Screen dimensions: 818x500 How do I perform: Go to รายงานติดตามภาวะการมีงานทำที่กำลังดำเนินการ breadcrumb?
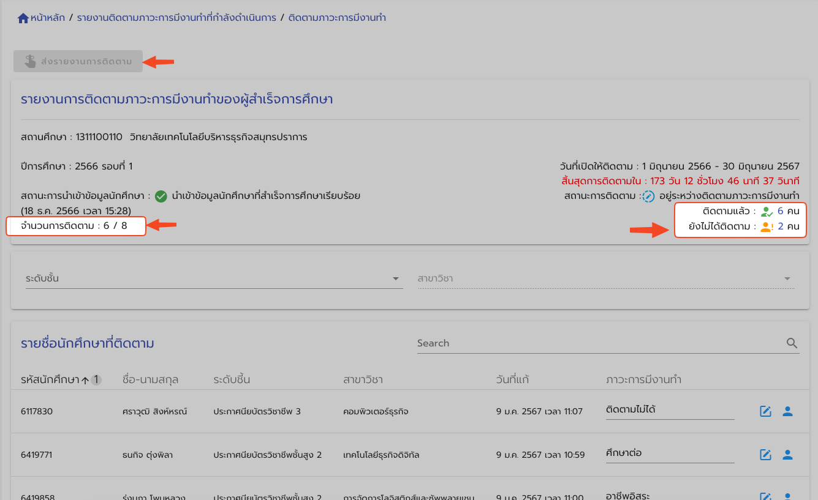coord(176,18)
